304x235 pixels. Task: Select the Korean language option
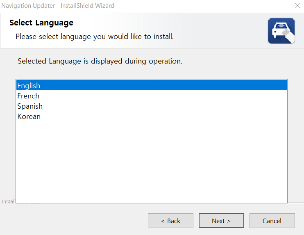click(152, 116)
